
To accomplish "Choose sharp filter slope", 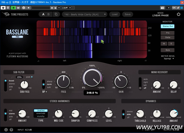I will pos(49,81).
